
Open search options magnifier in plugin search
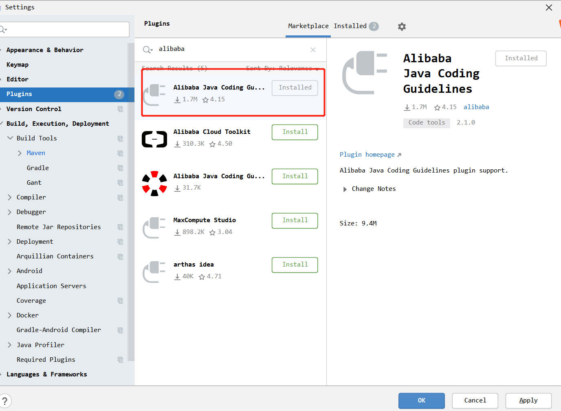click(147, 50)
